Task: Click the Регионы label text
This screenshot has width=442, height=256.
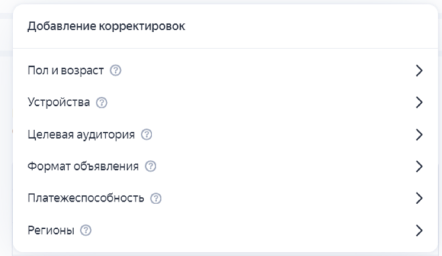Action: tap(51, 231)
